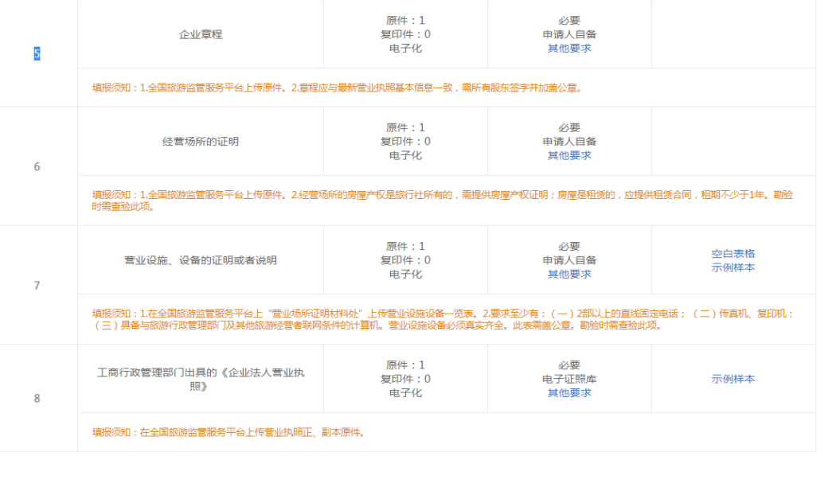Click row number 6 cell

pyautogui.click(x=37, y=167)
